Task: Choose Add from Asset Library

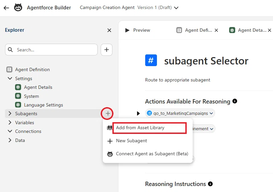Action: coord(140,128)
